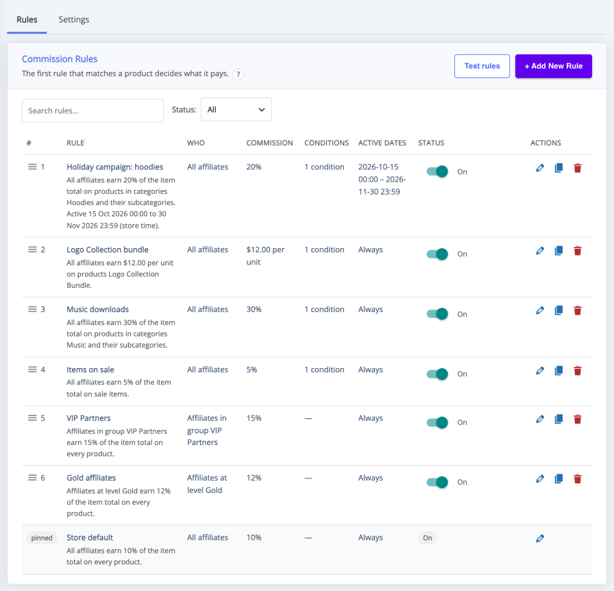Disable the VIP Partners status switch
The width and height of the screenshot is (614, 591).
click(437, 422)
